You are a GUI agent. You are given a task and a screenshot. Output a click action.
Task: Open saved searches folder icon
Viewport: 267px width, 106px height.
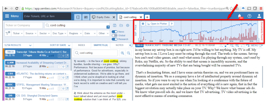121,25
